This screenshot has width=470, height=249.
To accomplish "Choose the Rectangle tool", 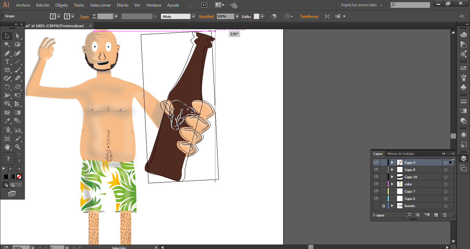I will (7, 70).
